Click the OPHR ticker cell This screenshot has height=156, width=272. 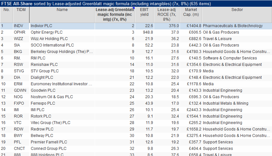tap(21, 32)
